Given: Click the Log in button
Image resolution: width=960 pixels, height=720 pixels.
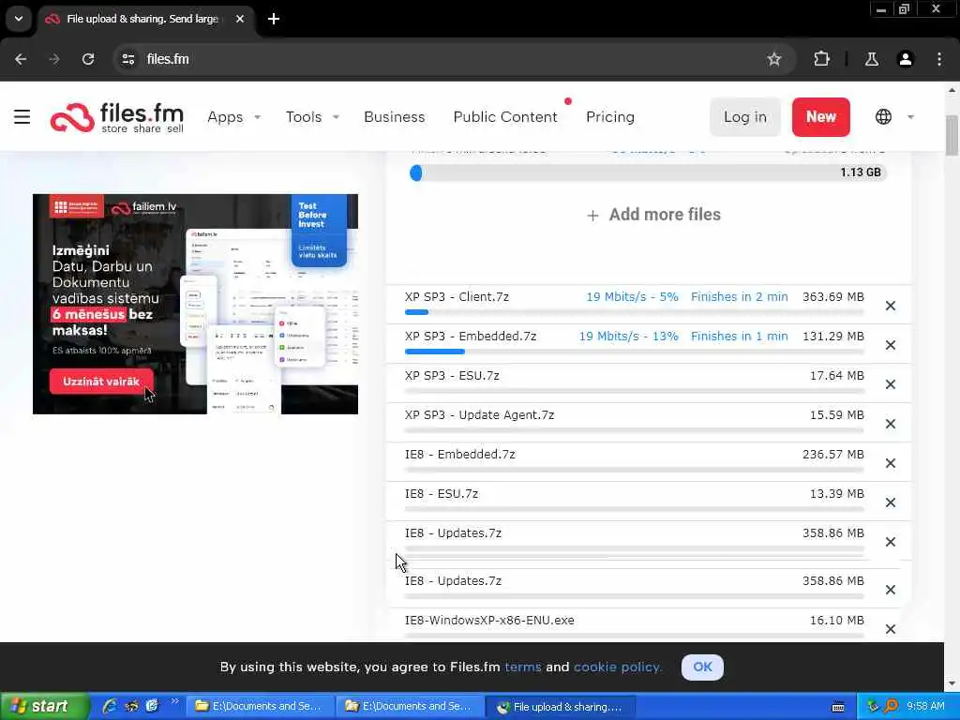Looking at the screenshot, I should click(x=745, y=117).
